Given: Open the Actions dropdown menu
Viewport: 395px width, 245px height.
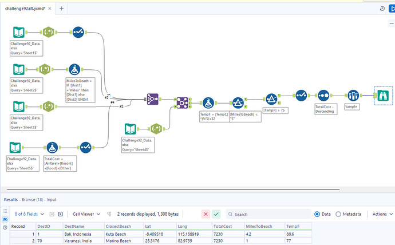Looking at the screenshot, I should tap(382, 214).
